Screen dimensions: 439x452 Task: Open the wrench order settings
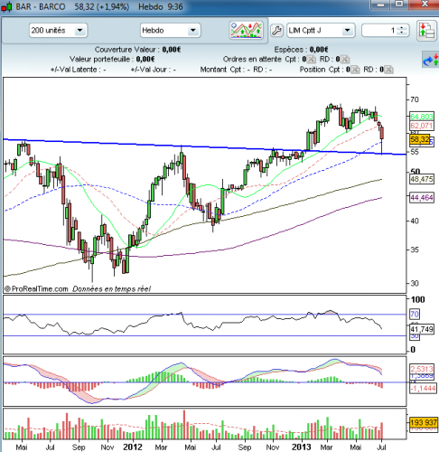(x=276, y=31)
